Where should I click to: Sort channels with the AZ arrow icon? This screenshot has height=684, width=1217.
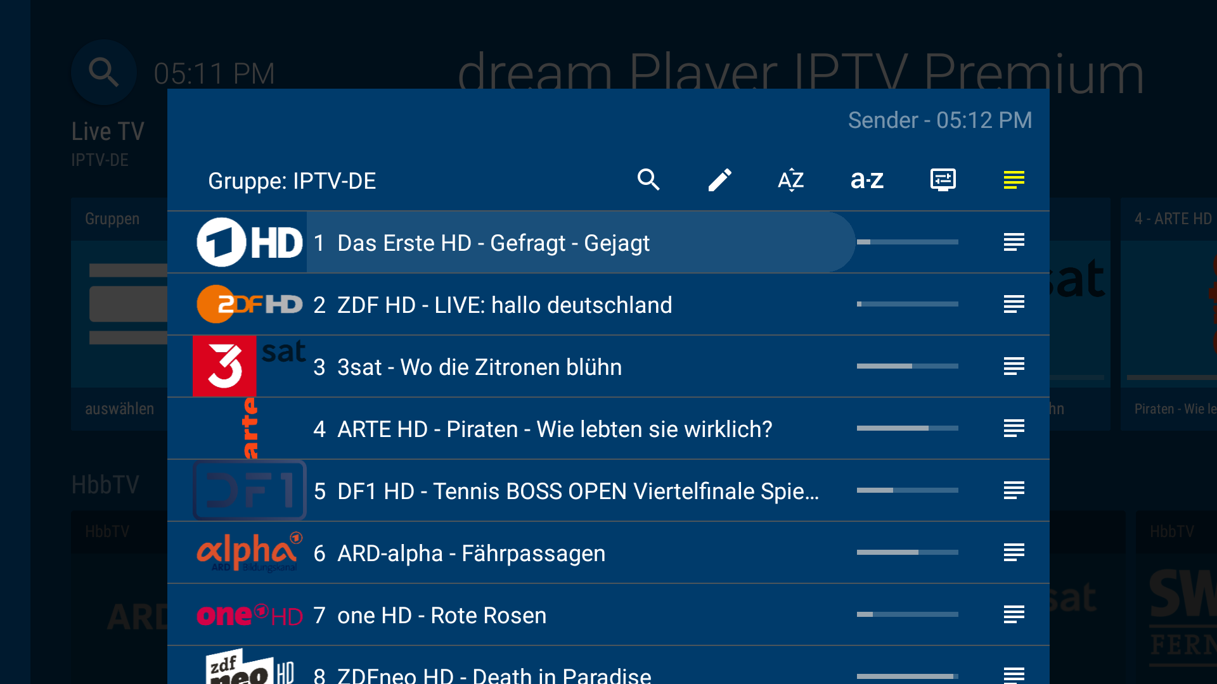click(790, 180)
